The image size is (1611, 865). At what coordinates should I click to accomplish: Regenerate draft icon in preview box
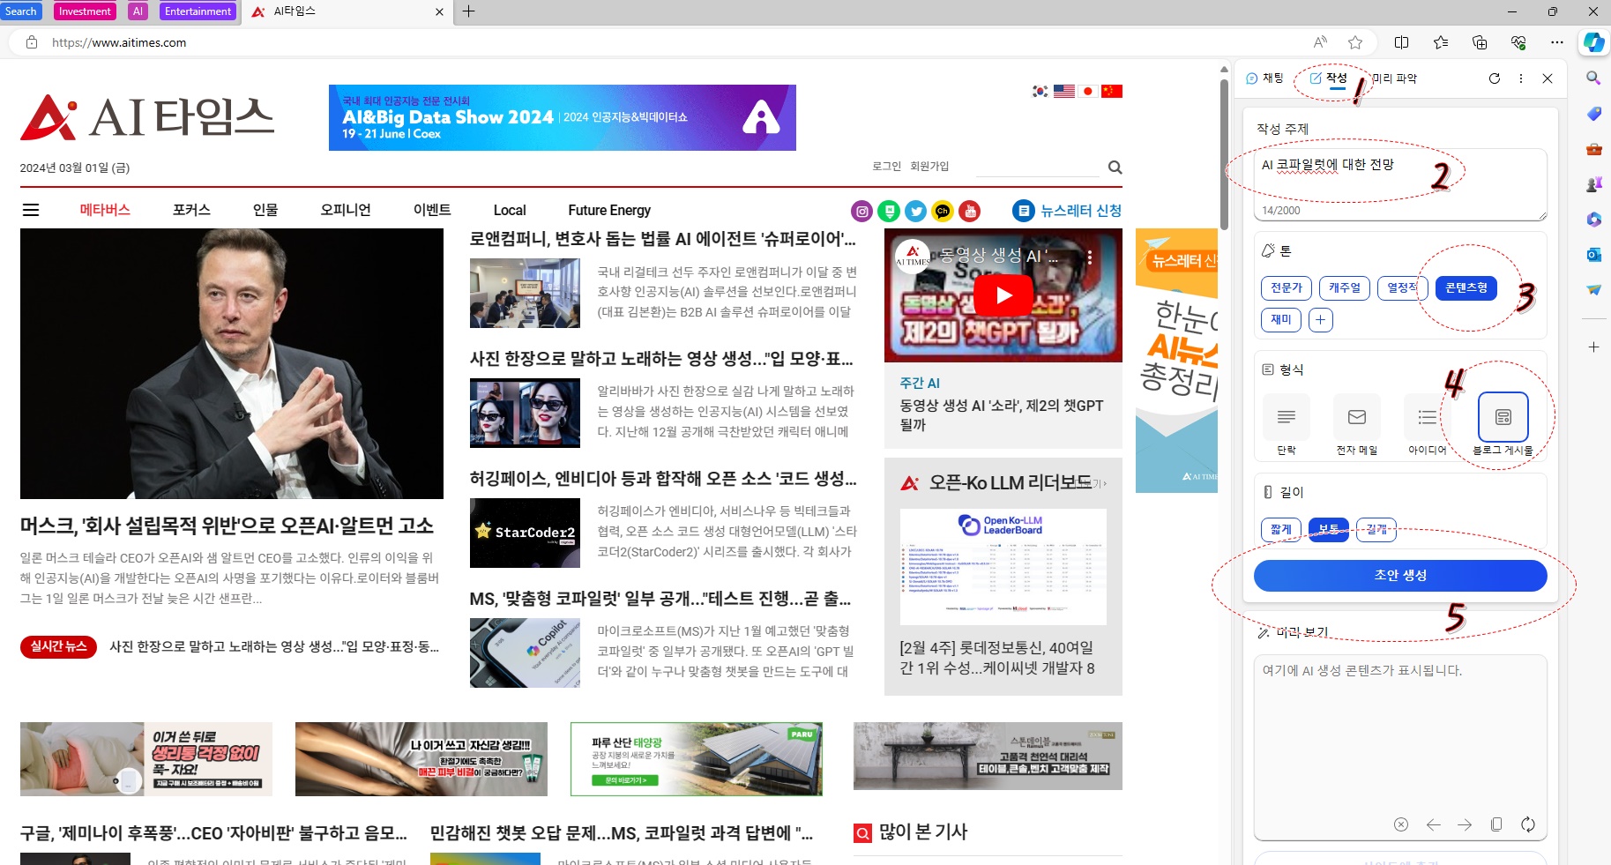[x=1528, y=824]
